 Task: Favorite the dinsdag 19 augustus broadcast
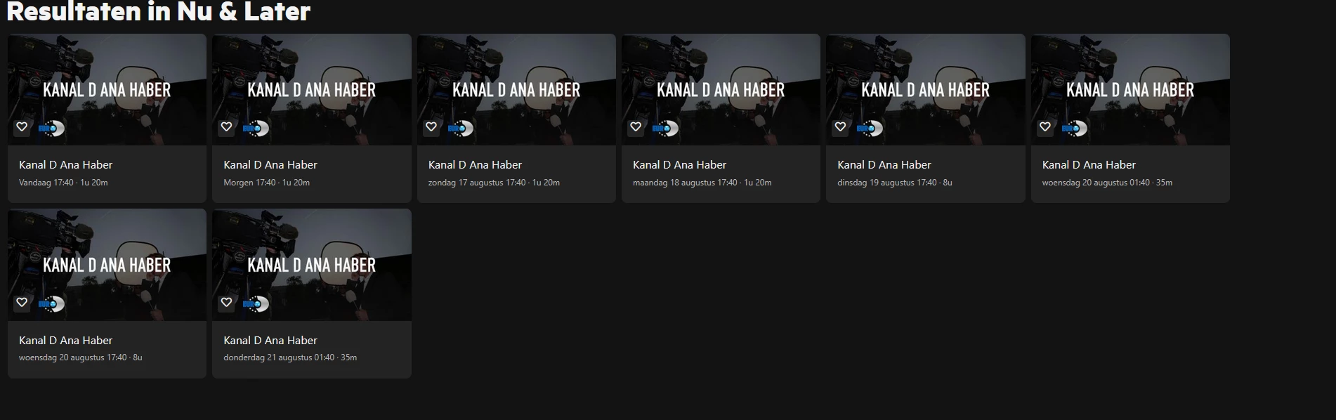[x=840, y=127]
